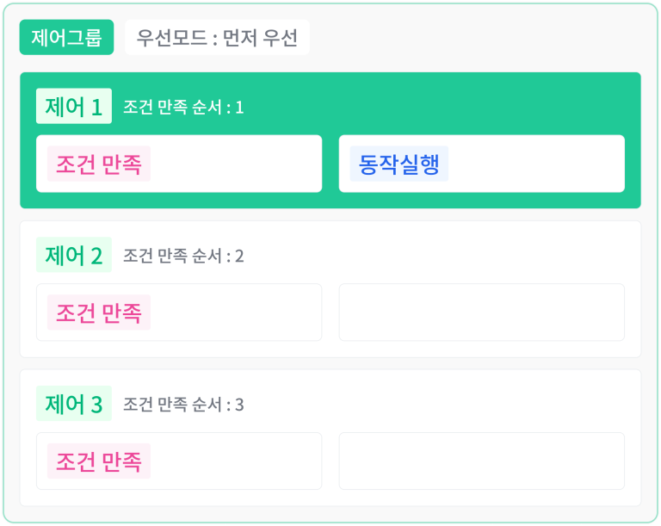Click the green 제어그룹 badge
661x526 pixels.
(x=66, y=37)
